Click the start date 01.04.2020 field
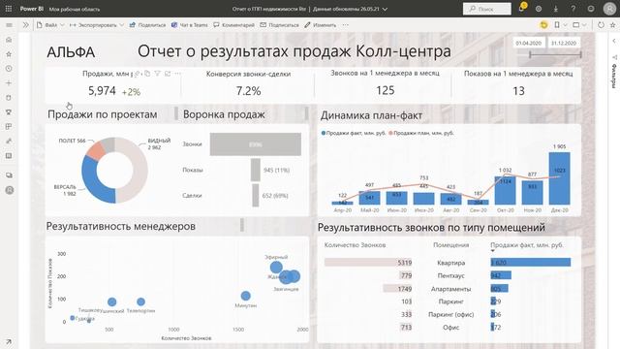Screen dimensions: 620x349 tap(529, 43)
